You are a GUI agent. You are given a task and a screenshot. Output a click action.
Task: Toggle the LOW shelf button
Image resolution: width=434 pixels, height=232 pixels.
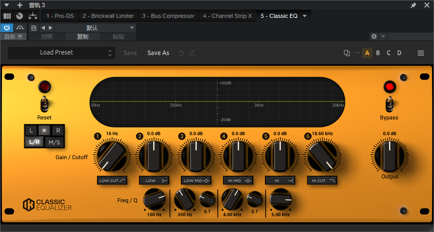pos(154,181)
